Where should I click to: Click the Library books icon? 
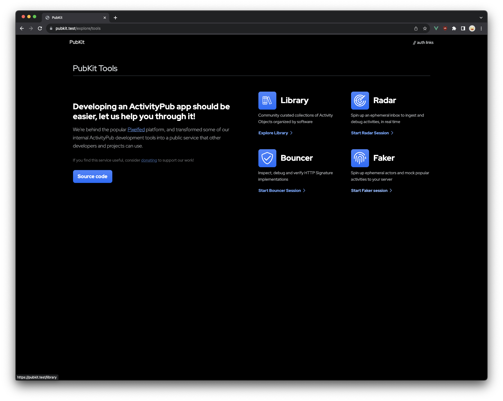point(267,101)
